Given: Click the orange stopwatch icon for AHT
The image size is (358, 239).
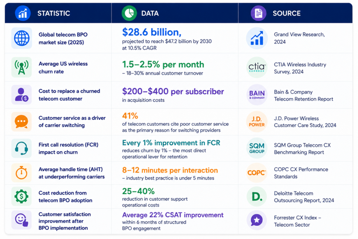Looking at the screenshot, I should (x=22, y=173).
